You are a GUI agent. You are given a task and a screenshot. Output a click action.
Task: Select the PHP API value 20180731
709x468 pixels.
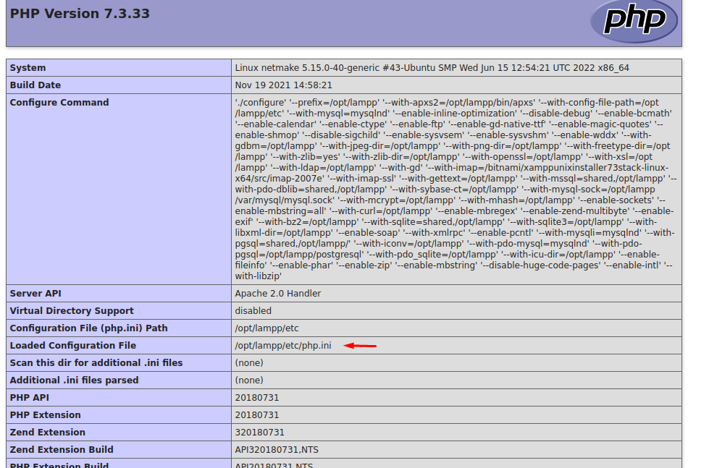click(x=257, y=398)
